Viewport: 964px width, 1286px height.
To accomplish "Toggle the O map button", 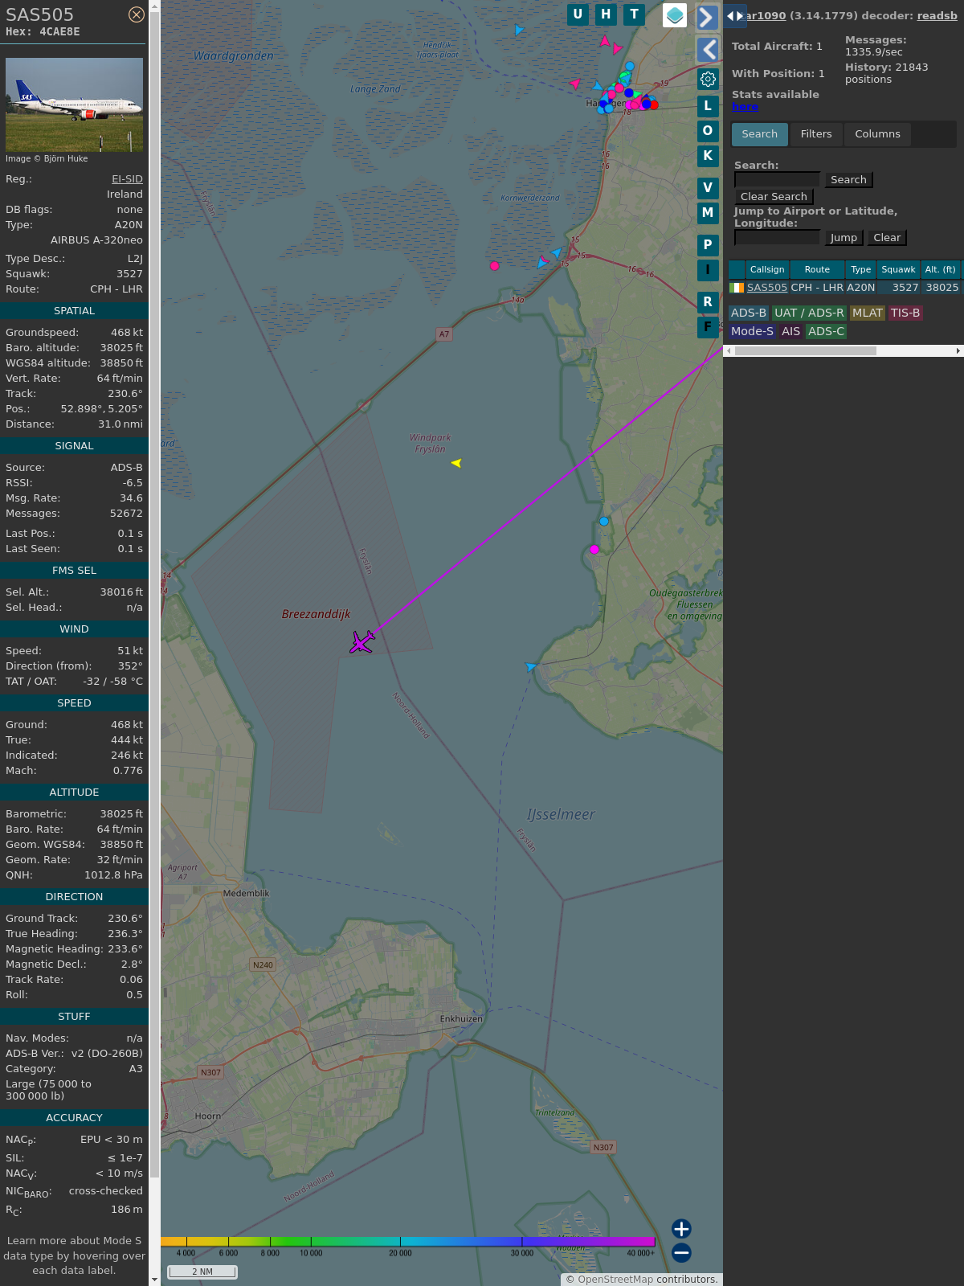I will (x=708, y=131).
